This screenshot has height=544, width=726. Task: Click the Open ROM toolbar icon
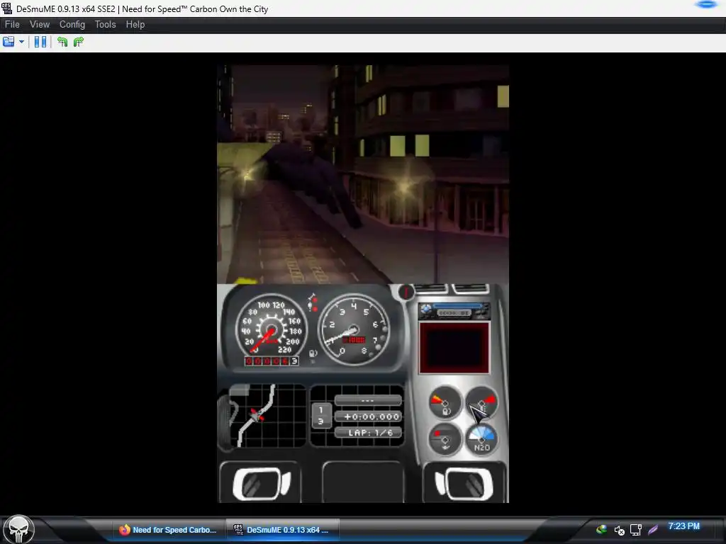point(9,42)
